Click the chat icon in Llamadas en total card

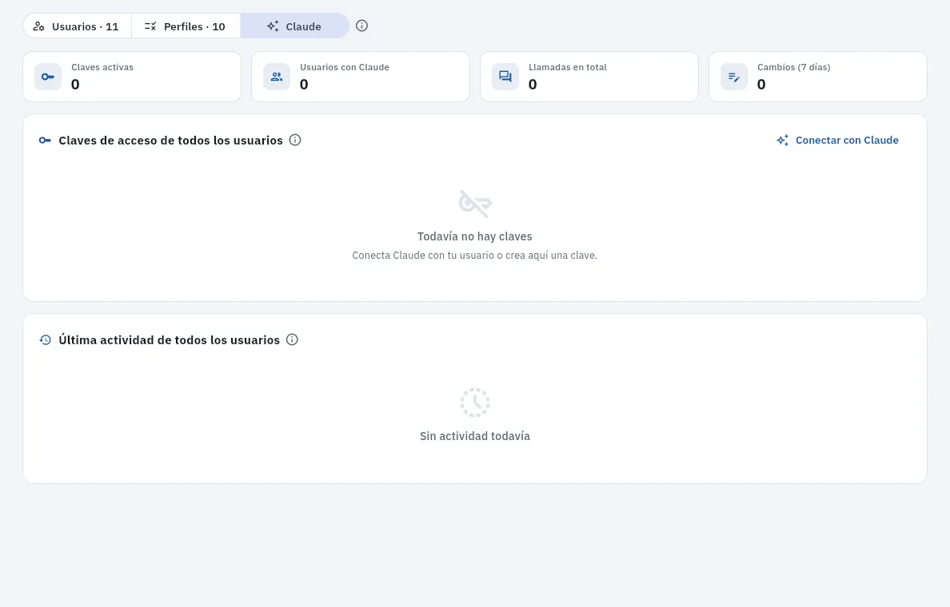click(x=505, y=77)
